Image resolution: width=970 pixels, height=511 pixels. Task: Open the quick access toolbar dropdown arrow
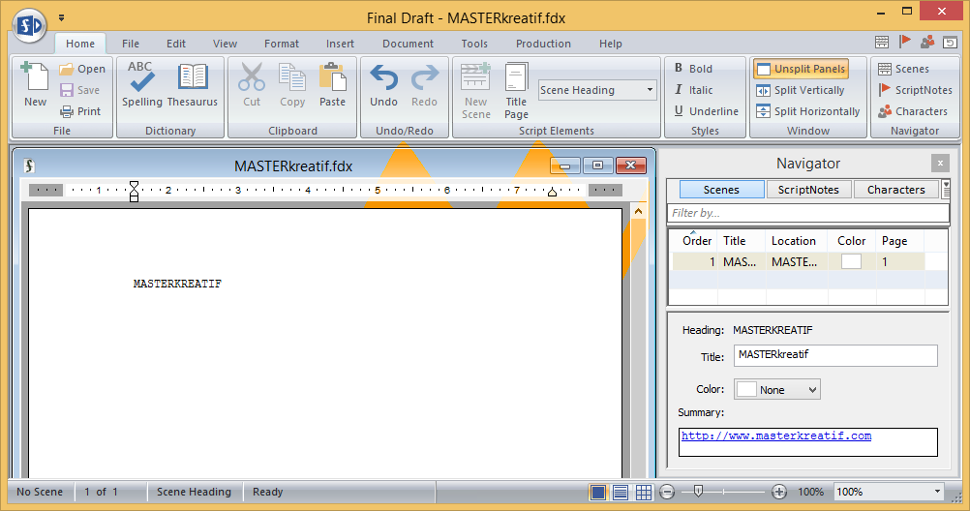(x=61, y=18)
